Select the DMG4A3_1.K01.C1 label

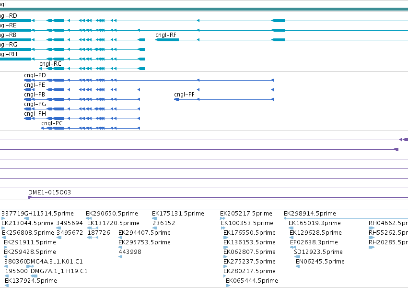pyautogui.click(x=55, y=262)
